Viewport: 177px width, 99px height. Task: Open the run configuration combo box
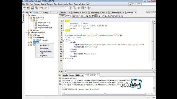click(x=59, y=8)
